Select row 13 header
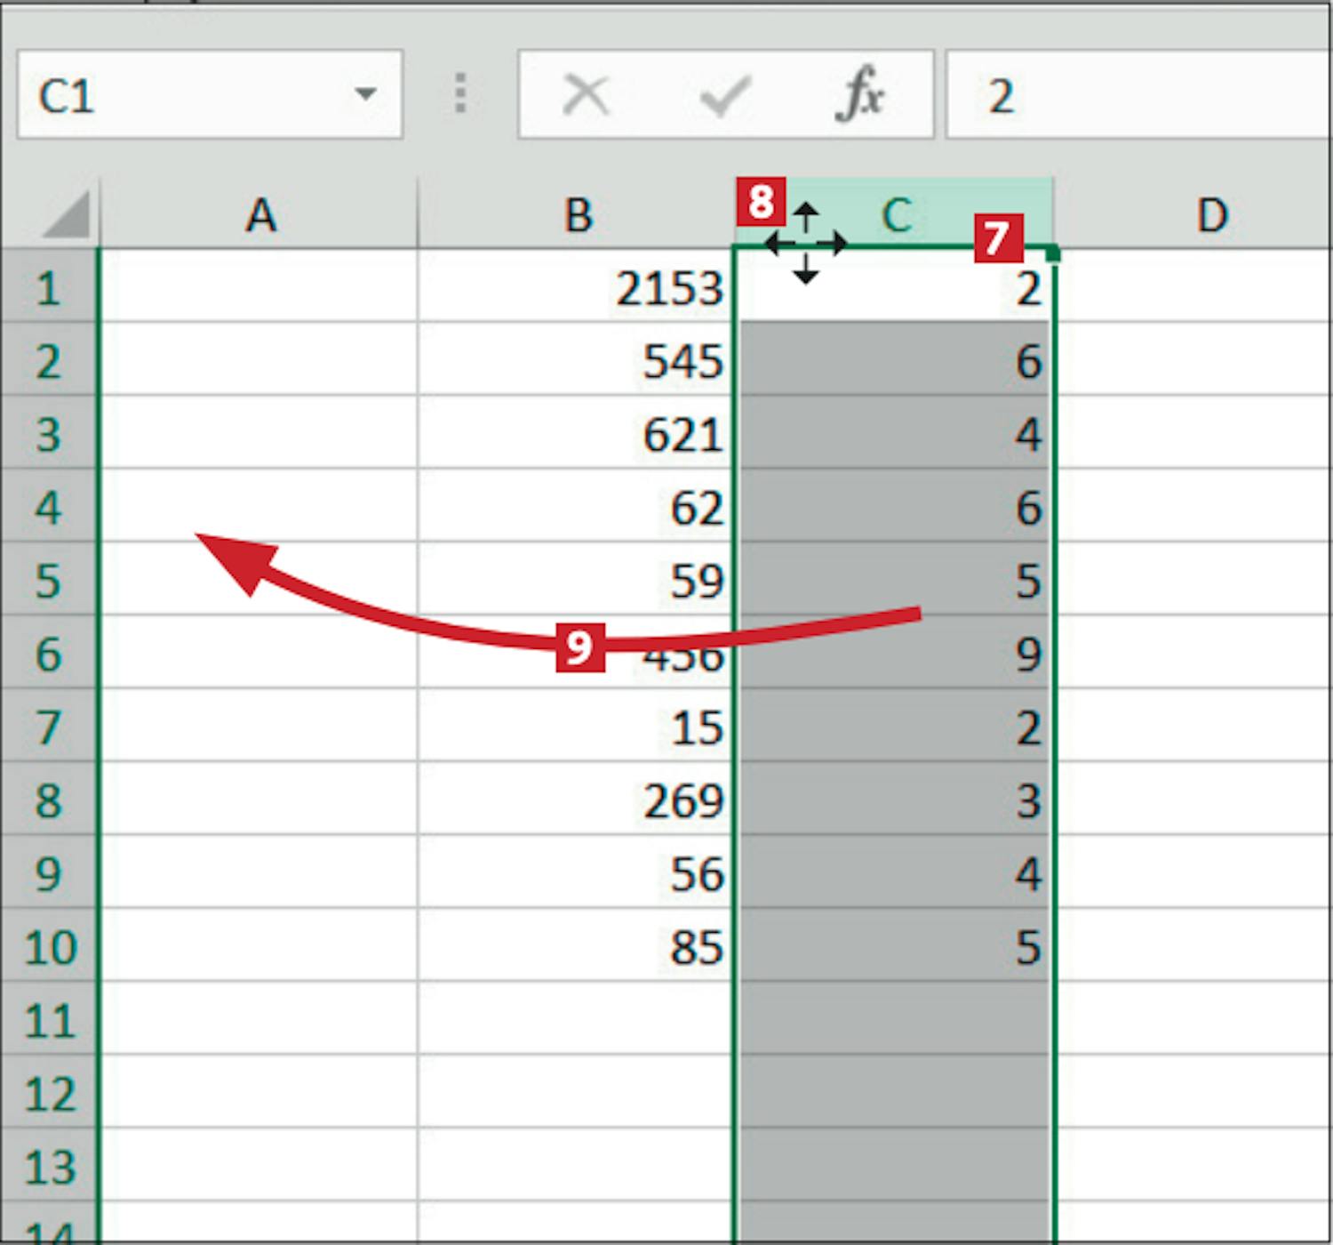The image size is (1333, 1245). (49, 1167)
